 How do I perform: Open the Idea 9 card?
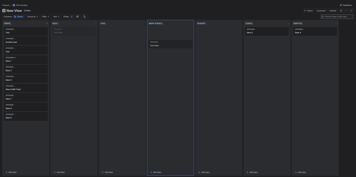(x=26, y=116)
